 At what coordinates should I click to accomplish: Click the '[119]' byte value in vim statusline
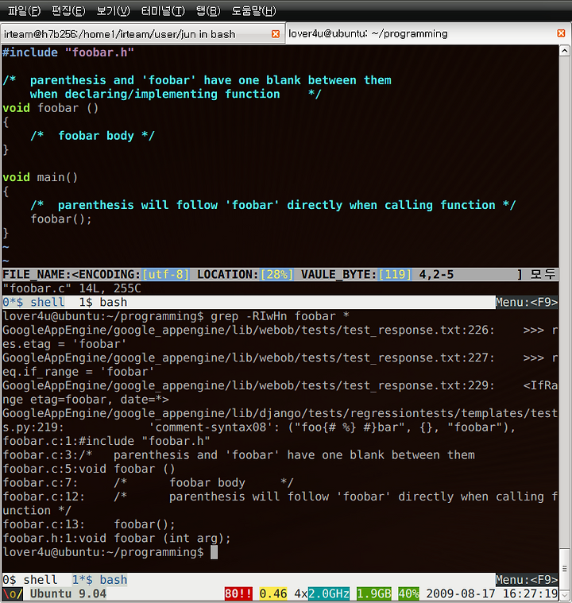click(x=395, y=275)
